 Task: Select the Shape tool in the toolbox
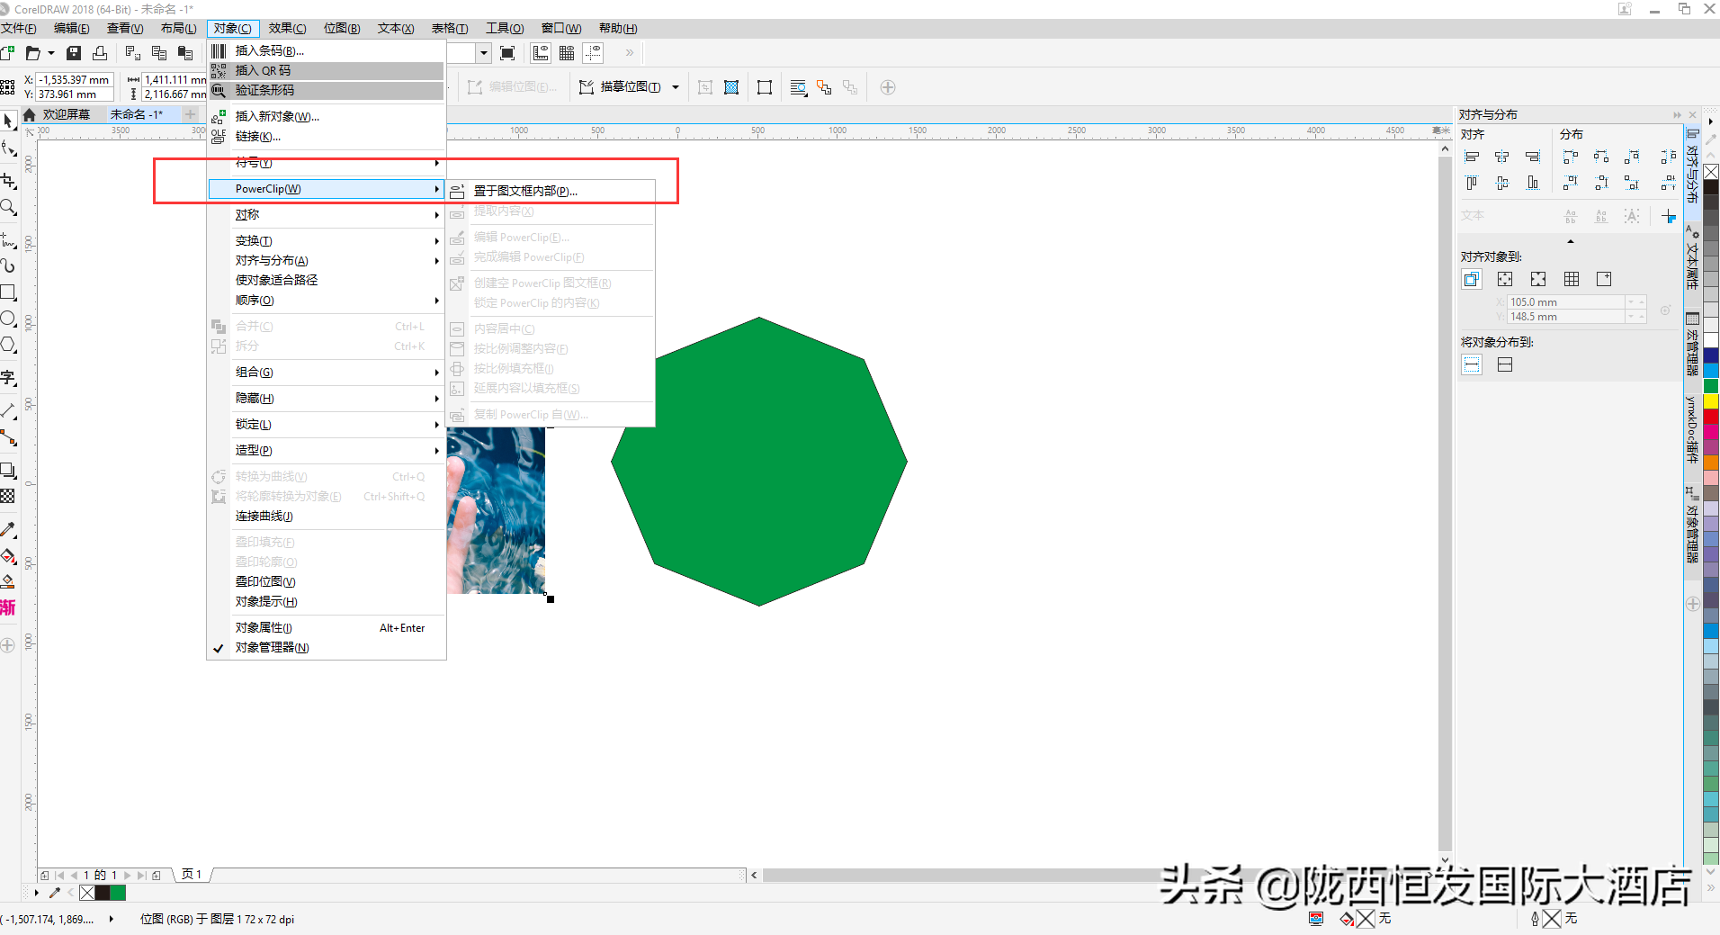(x=8, y=148)
